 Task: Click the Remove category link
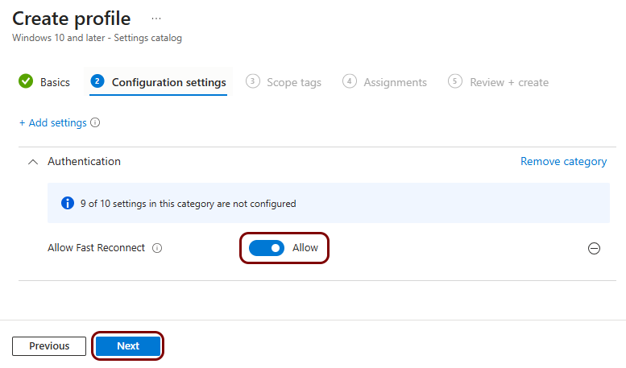pyautogui.click(x=563, y=162)
